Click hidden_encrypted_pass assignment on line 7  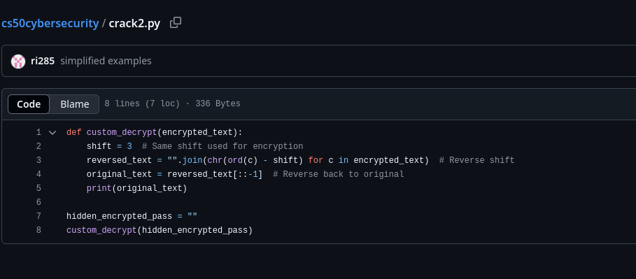click(x=132, y=217)
